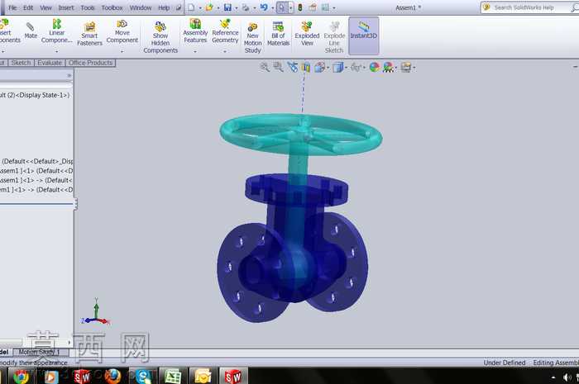579x384 pixels.
Task: Click the Rebuild traffic light icon
Action: click(x=300, y=7)
